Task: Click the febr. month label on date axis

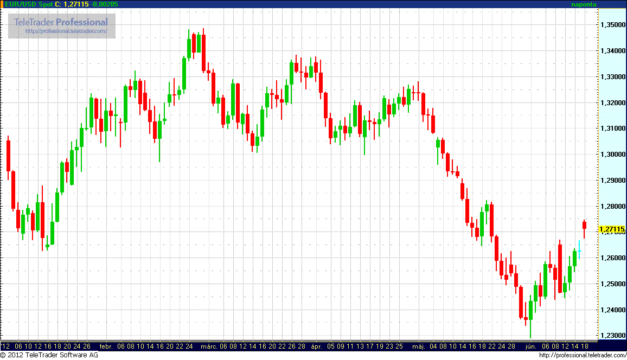Action: click(106, 346)
